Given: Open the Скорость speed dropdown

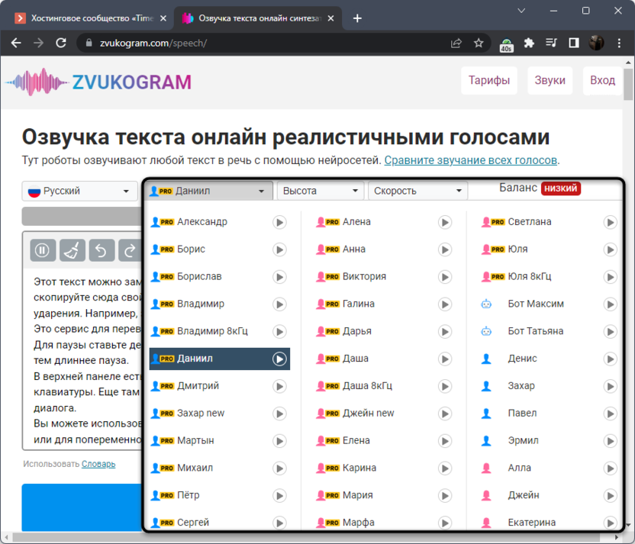Looking at the screenshot, I should (x=417, y=192).
